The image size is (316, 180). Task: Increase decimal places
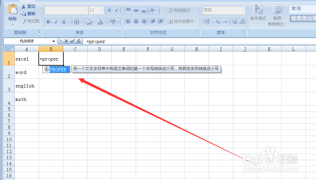(234, 22)
